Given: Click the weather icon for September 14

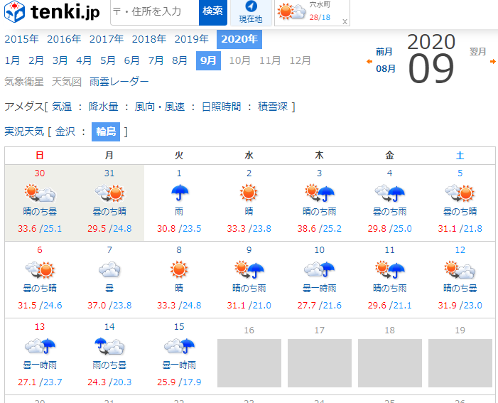Looking at the screenshot, I should 109,346.
